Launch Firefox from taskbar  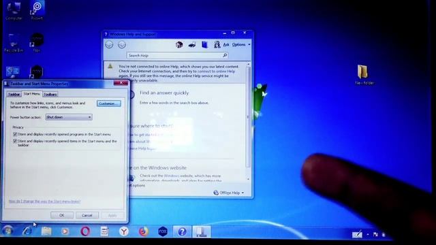[x=144, y=231]
